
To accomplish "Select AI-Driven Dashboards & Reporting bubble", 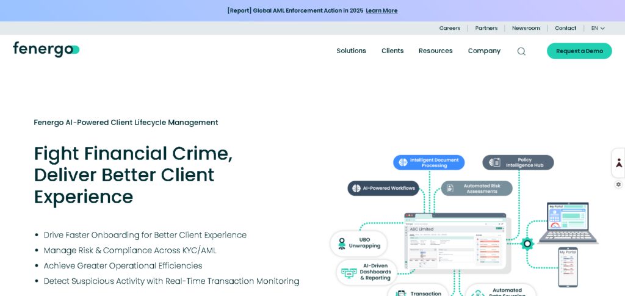I will [367, 272].
